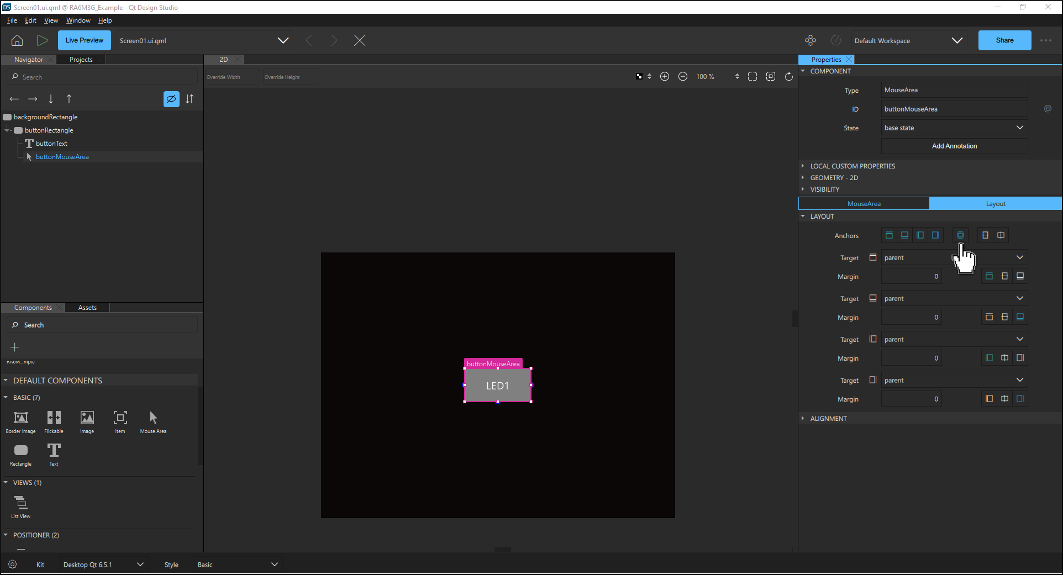Open the Window menu
This screenshot has width=1063, height=575.
click(78, 20)
